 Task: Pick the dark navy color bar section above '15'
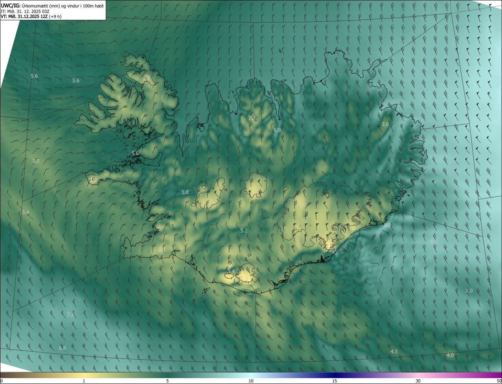[335, 375]
